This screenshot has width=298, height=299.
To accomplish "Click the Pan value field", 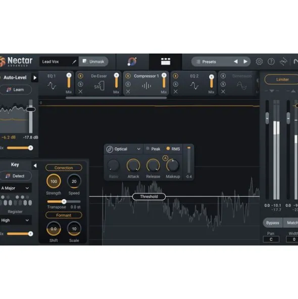I will coord(271,239).
